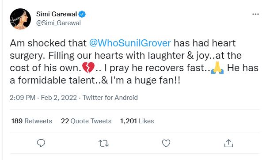Retweet using the retweet arrows icon
This screenshot has height=160, width=266.
(x=103, y=143)
